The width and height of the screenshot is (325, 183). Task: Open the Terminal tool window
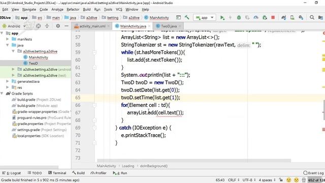(57, 173)
